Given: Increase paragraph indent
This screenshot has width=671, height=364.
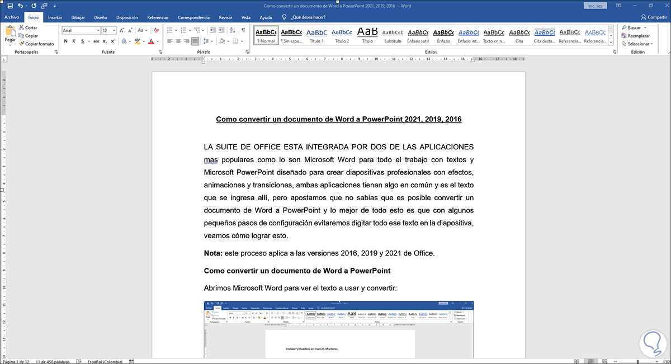Looking at the screenshot, I should point(222,30).
